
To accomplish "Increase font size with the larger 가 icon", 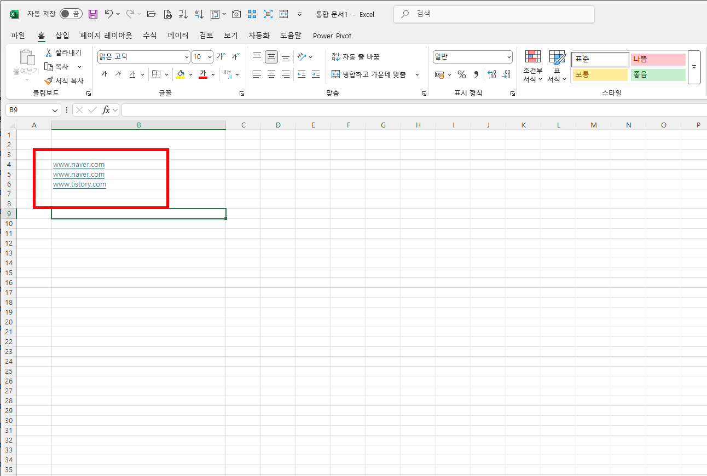I will tap(221, 56).
